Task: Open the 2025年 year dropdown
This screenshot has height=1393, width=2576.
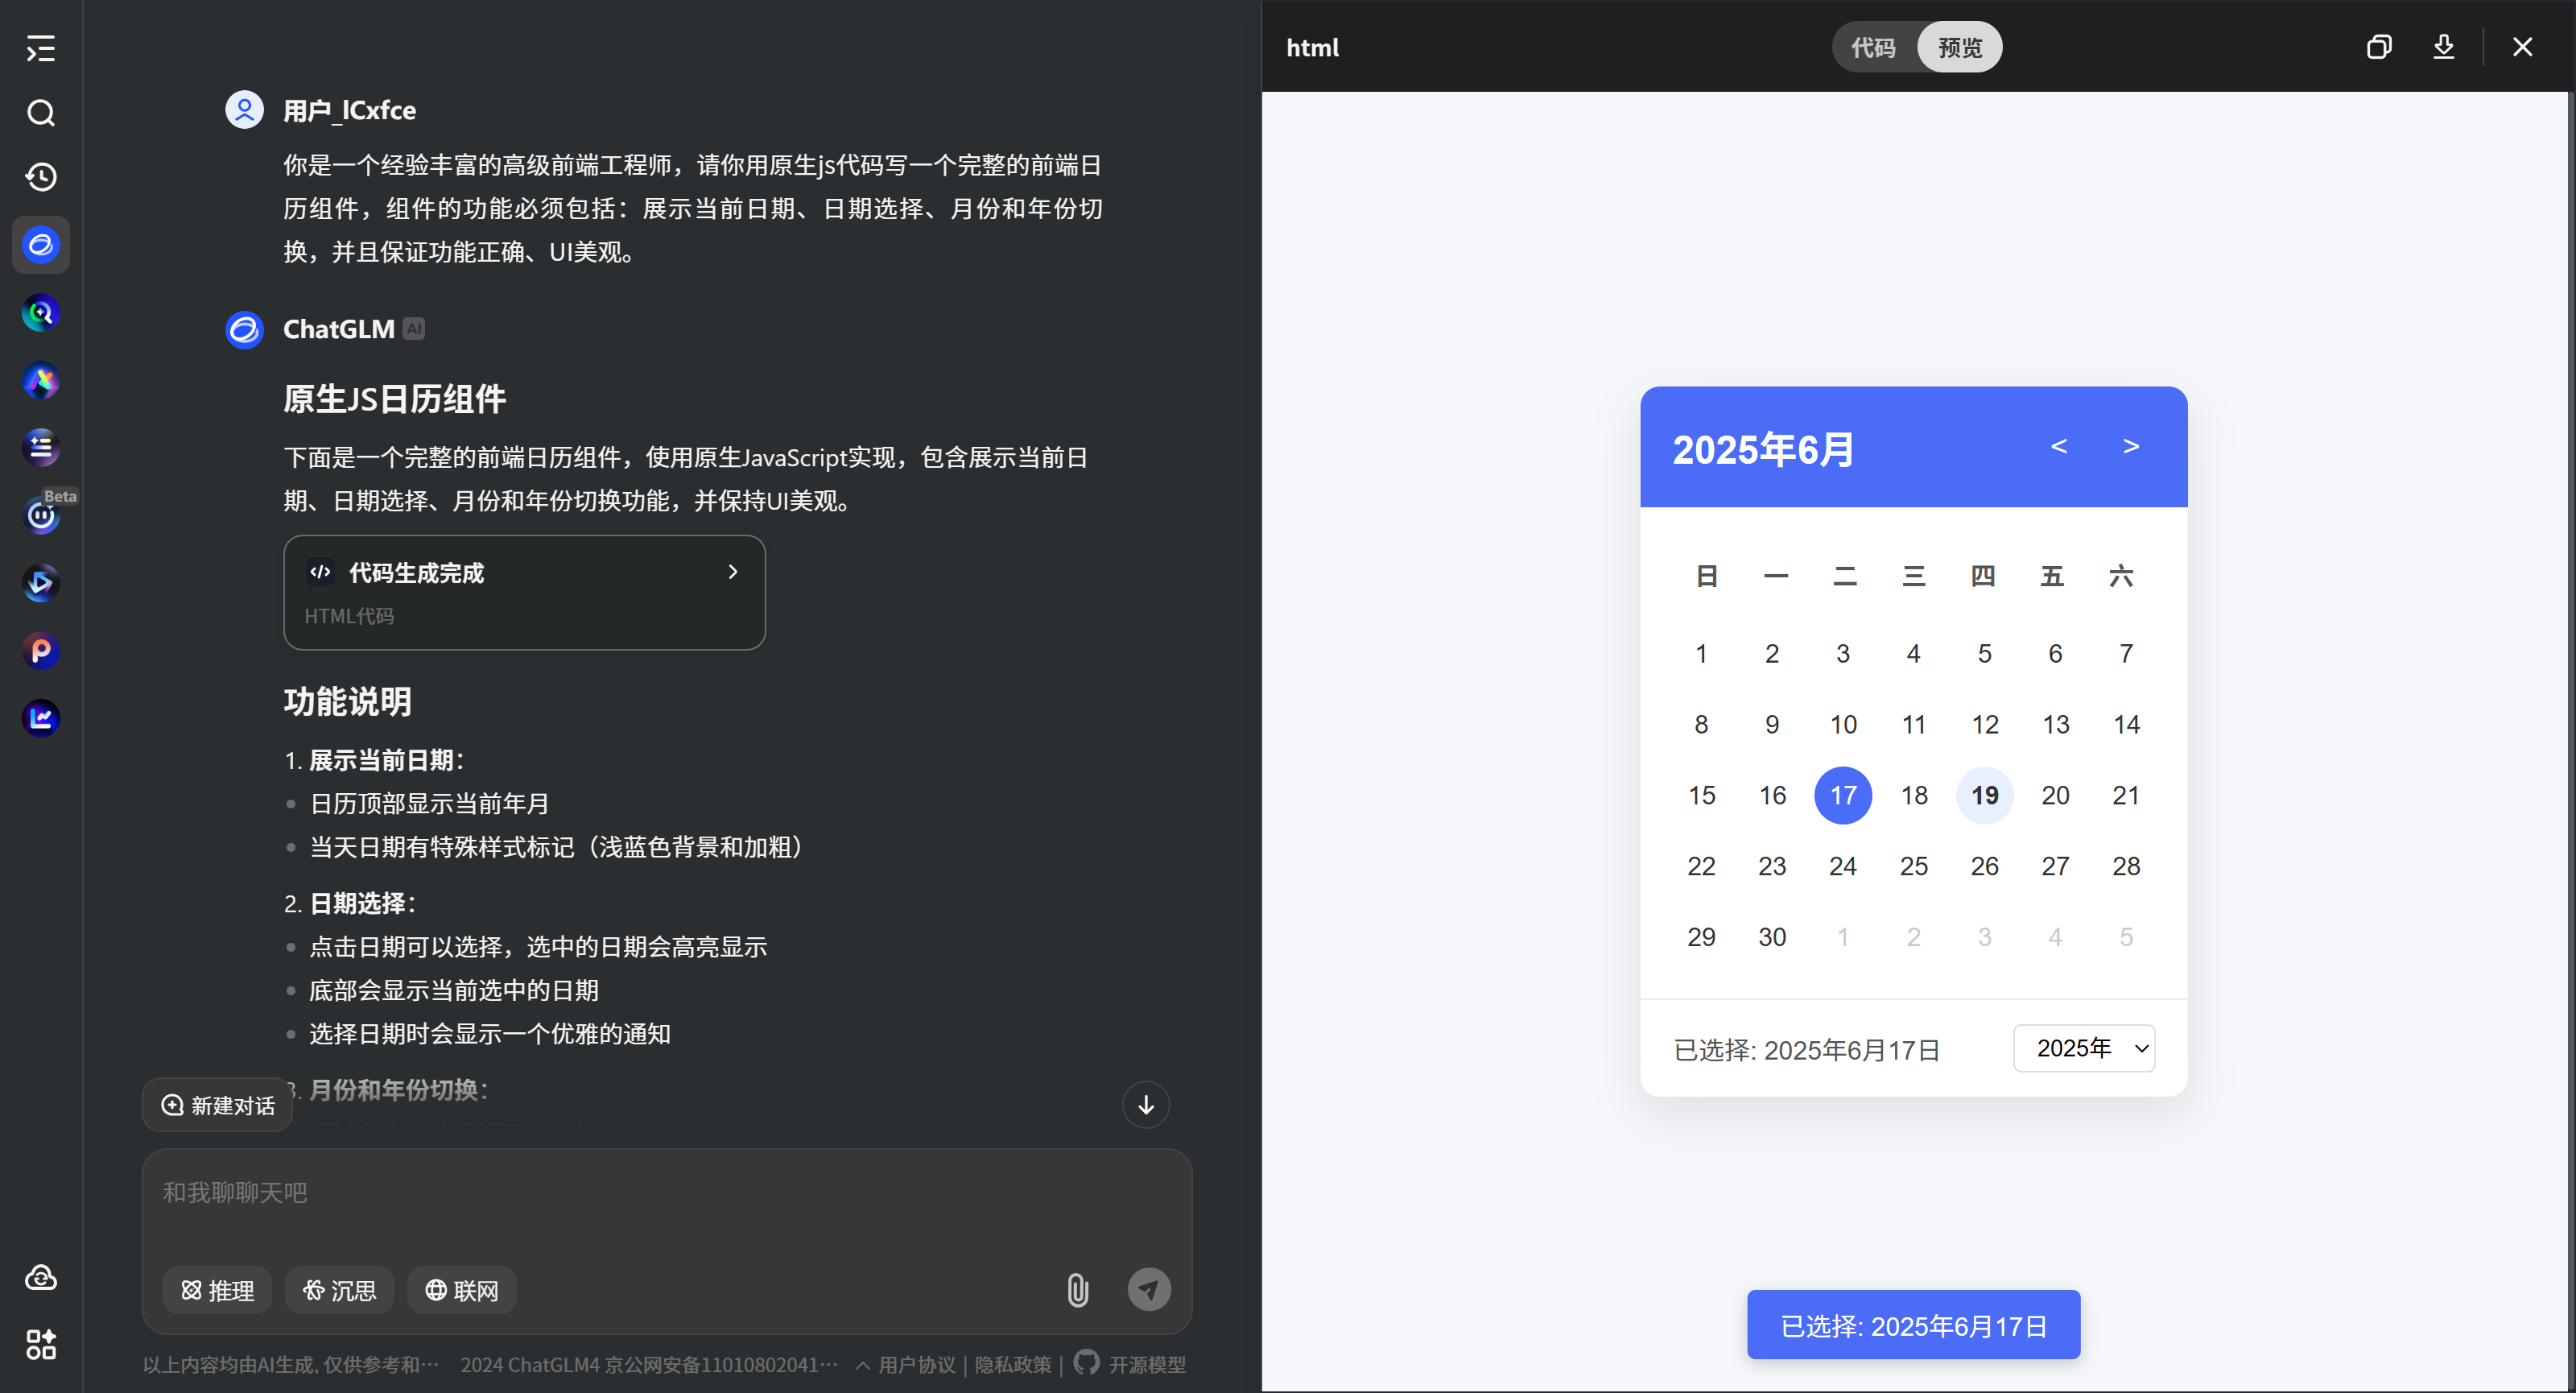Action: 2084,1048
